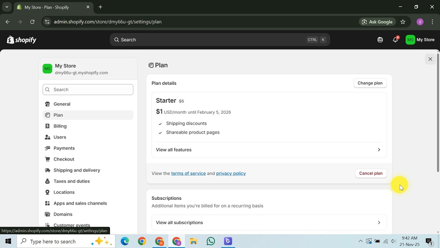Open the notifications bell in Shopify header
Screen dimensions: 440x248
click(395, 40)
